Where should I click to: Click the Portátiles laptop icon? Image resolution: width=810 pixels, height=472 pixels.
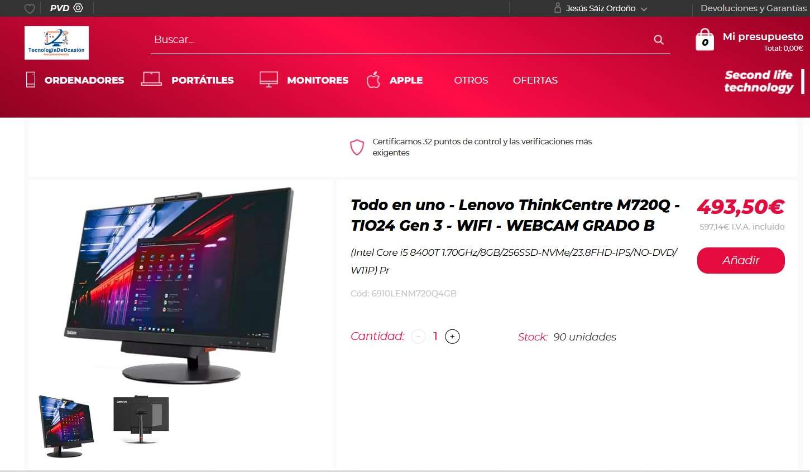pos(151,79)
